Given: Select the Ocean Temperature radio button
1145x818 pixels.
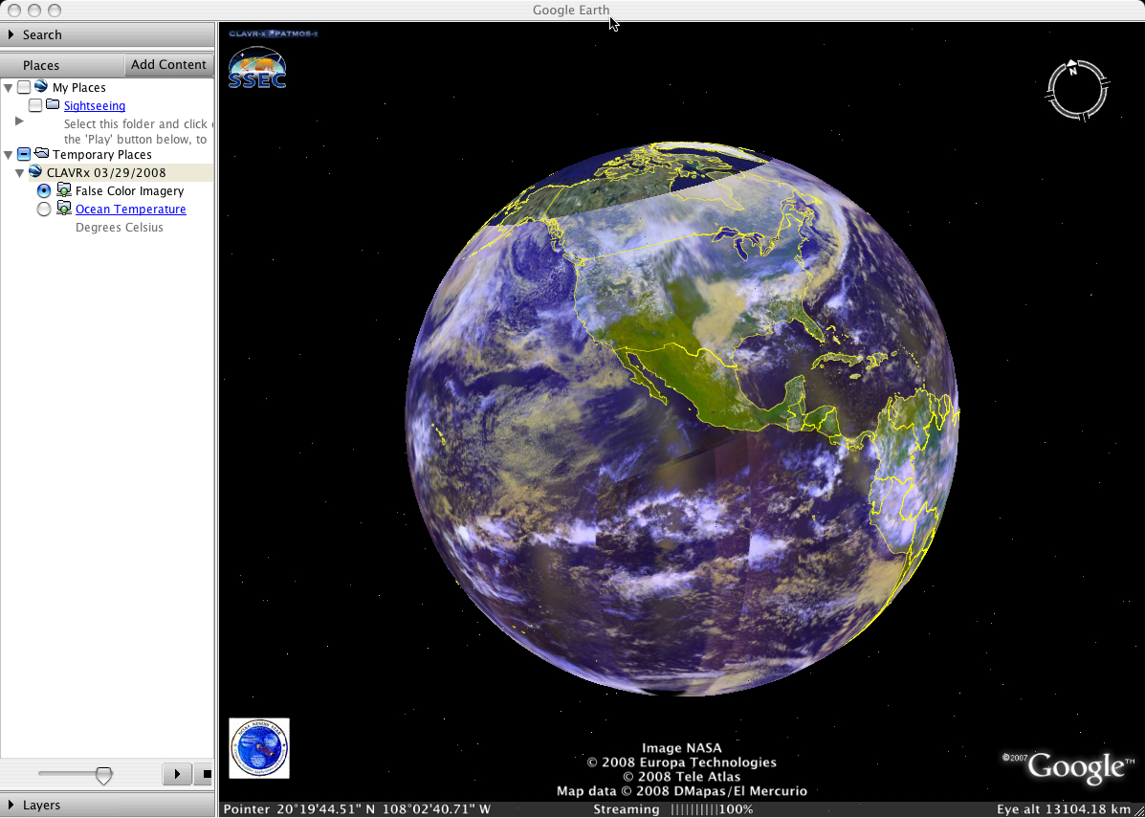Looking at the screenshot, I should pos(44,210).
